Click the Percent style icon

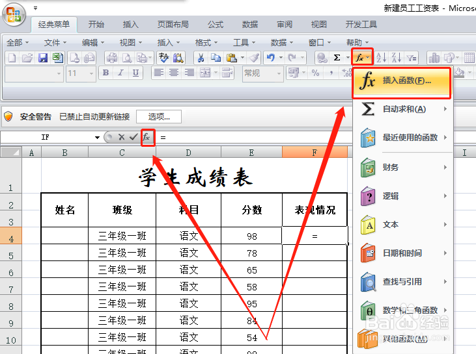point(315,73)
